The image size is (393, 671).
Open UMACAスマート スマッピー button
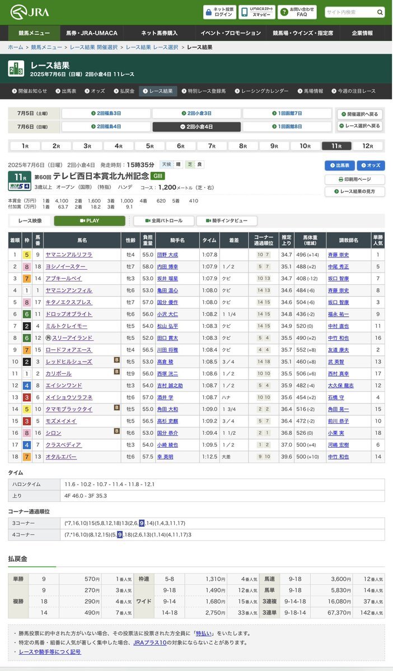tap(257, 12)
